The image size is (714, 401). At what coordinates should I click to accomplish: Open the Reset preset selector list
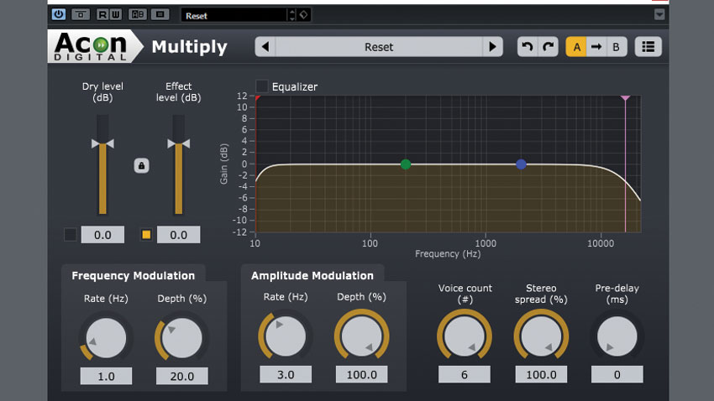tap(379, 47)
